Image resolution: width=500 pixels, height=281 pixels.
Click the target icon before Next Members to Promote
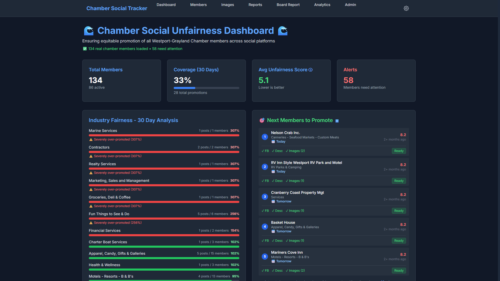pyautogui.click(x=262, y=120)
